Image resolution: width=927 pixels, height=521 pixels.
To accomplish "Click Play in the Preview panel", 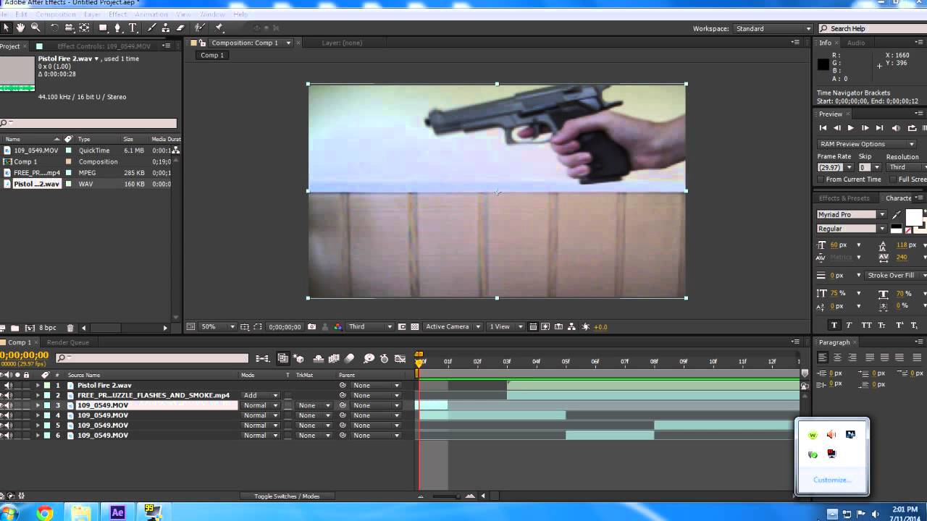I will click(851, 128).
